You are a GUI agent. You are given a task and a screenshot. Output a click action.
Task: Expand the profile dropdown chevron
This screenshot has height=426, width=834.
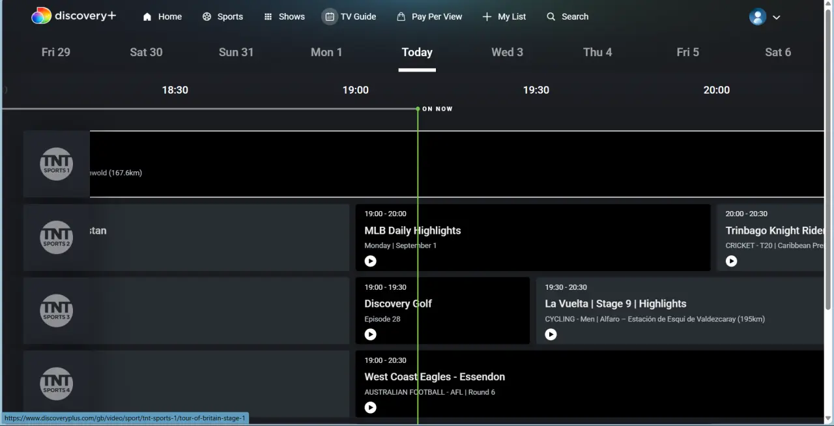point(777,18)
